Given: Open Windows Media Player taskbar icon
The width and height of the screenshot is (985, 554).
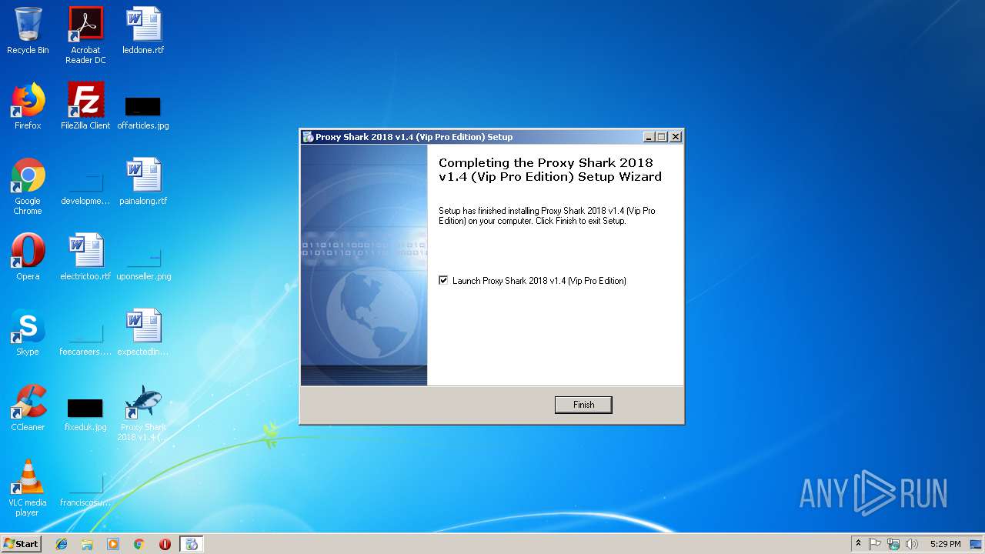Looking at the screenshot, I should [x=113, y=544].
